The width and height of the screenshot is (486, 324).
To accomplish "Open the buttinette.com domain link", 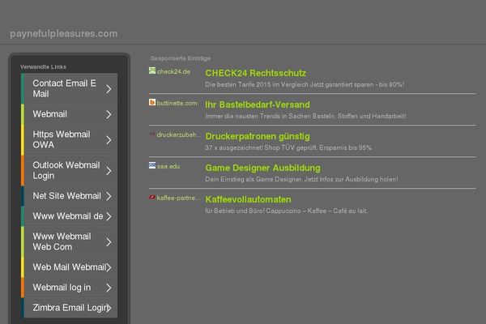I will click(177, 103).
